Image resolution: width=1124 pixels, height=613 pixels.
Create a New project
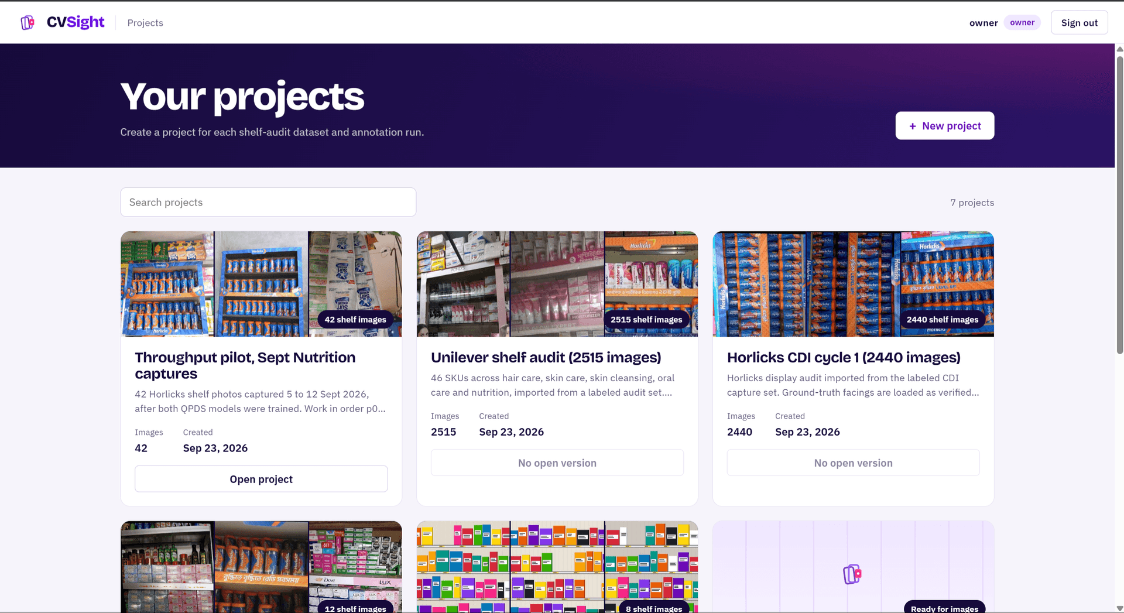coord(944,126)
